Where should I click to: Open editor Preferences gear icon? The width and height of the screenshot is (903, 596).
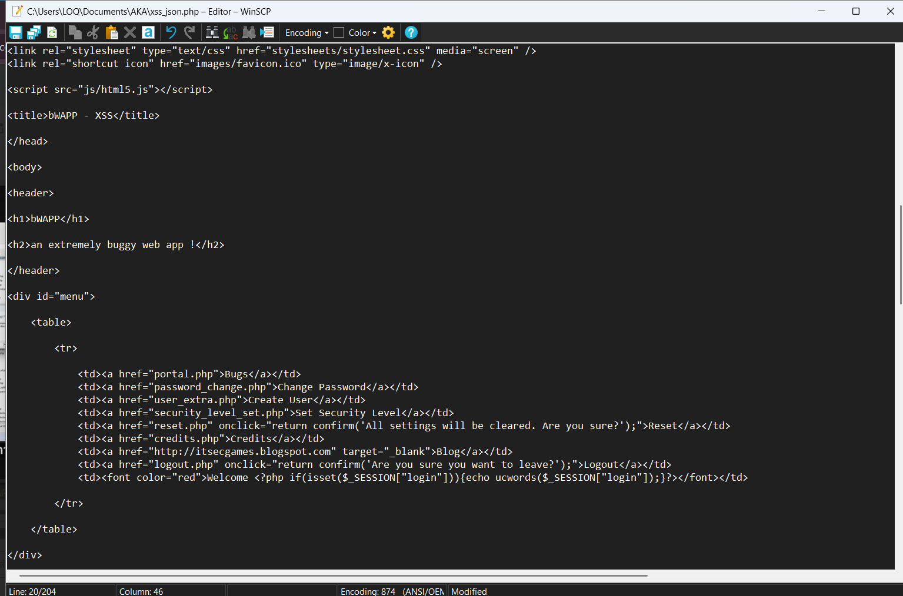388,33
